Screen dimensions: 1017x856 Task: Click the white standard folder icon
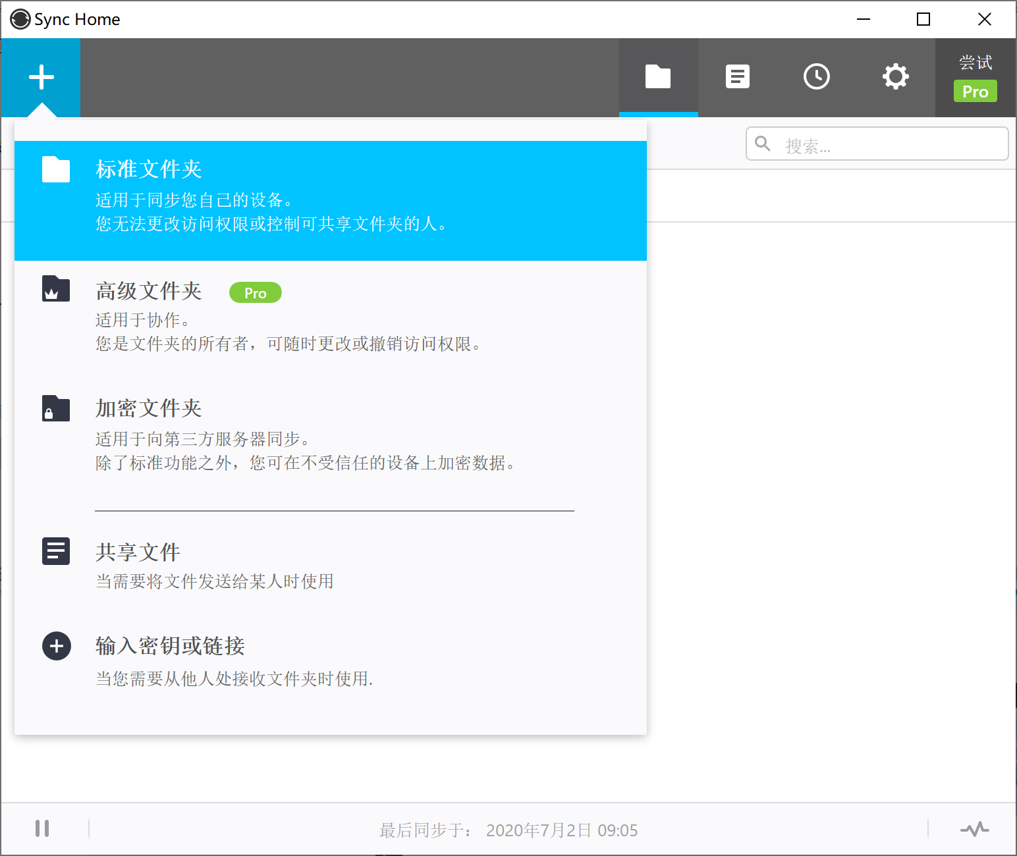point(56,169)
